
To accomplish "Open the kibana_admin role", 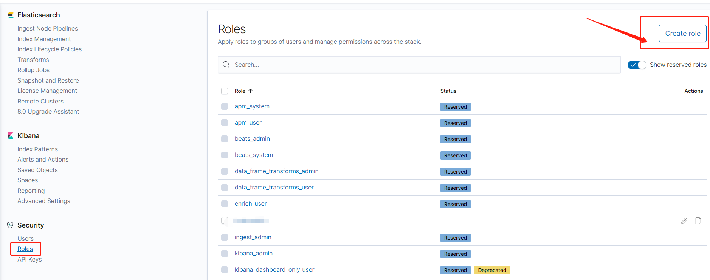I will [x=254, y=254].
